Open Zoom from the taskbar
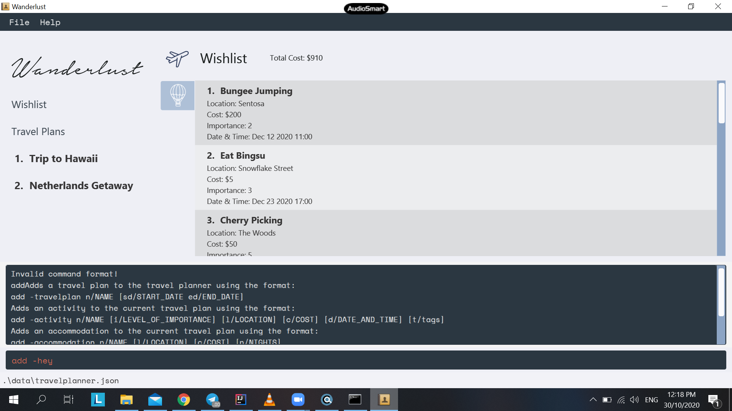Viewport: 732px width, 411px height. [x=298, y=400]
